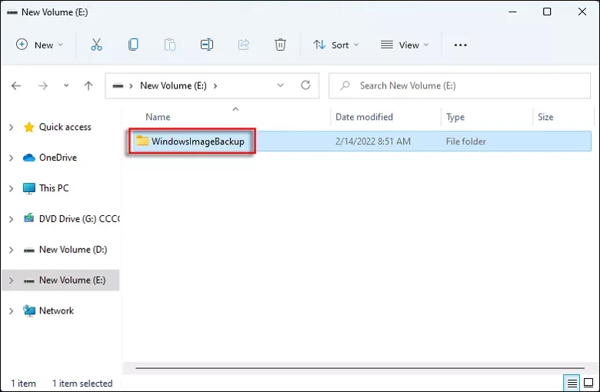Refresh the current folder
Image resolution: width=600 pixels, height=392 pixels.
click(x=305, y=85)
